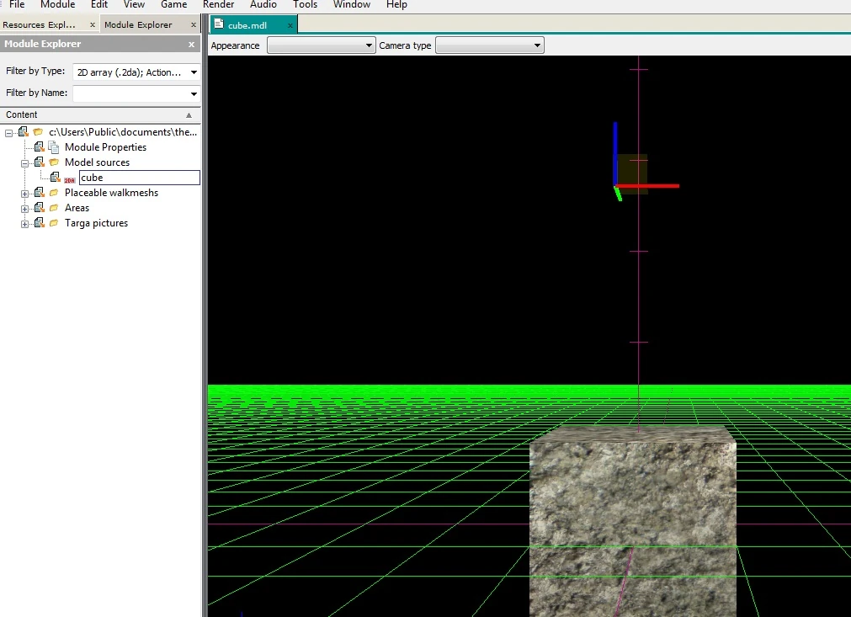Open the Appearance dropdown
This screenshot has width=851, height=617.
(321, 45)
